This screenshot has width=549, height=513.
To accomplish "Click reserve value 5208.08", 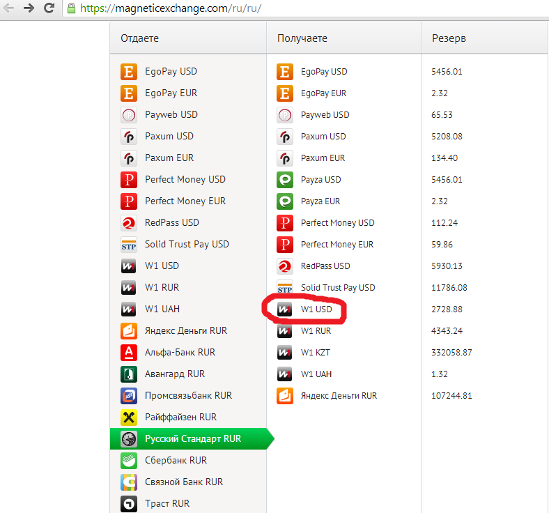I will 447,137.
